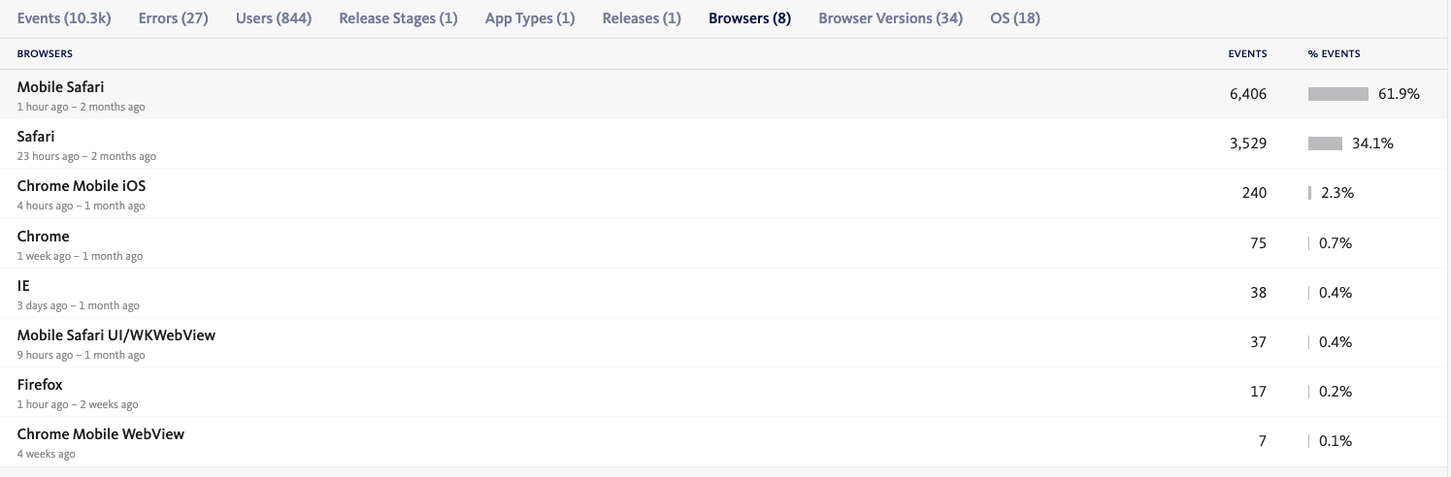Viewport: 1451px width, 477px height.
Task: Switch to the OS (18) tab
Action: [x=1015, y=18]
